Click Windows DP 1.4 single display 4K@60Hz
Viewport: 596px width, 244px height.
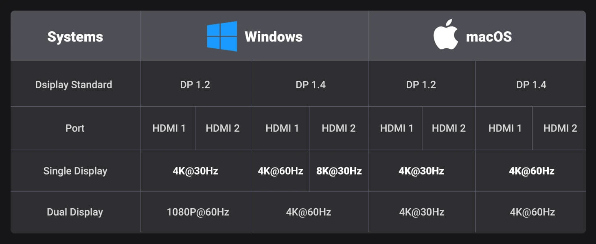point(280,171)
